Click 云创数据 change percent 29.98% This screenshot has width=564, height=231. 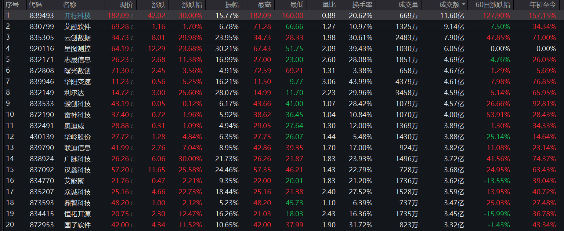click(x=191, y=37)
